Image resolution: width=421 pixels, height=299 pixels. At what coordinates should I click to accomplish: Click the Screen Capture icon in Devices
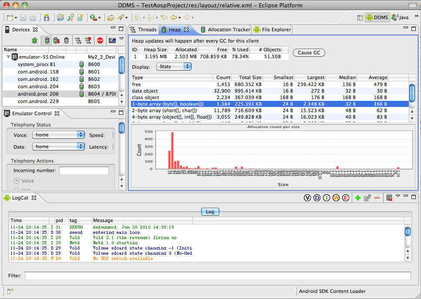coord(112,40)
